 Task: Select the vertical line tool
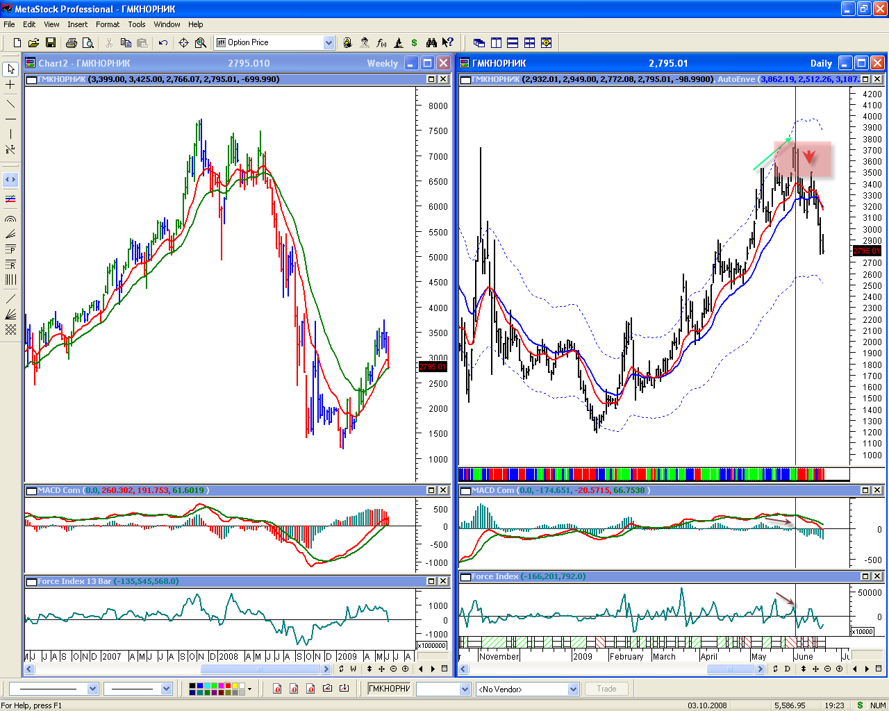(10, 134)
